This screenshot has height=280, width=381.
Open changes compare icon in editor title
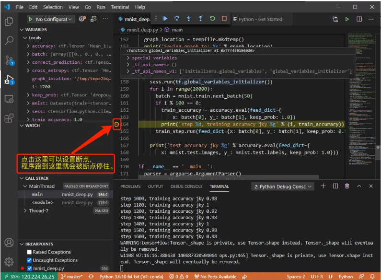coord(335,19)
